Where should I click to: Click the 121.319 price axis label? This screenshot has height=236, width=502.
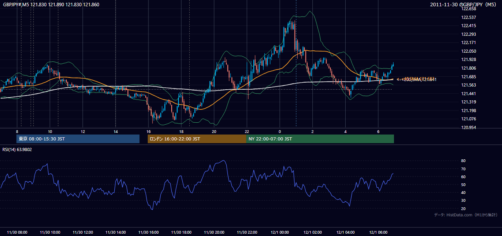[x=469, y=102]
